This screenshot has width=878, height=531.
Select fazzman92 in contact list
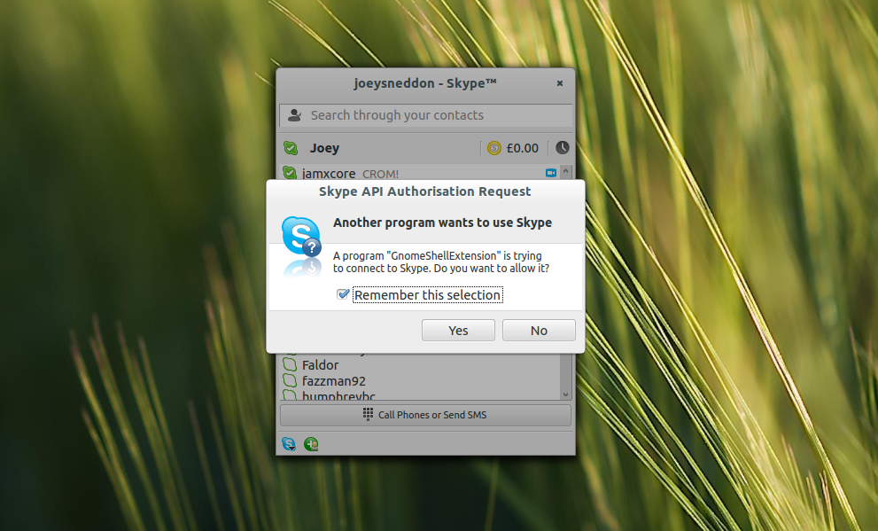419,381
